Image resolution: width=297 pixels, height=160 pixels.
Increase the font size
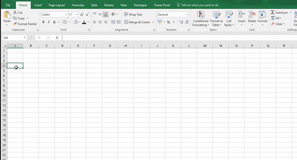(82, 15)
